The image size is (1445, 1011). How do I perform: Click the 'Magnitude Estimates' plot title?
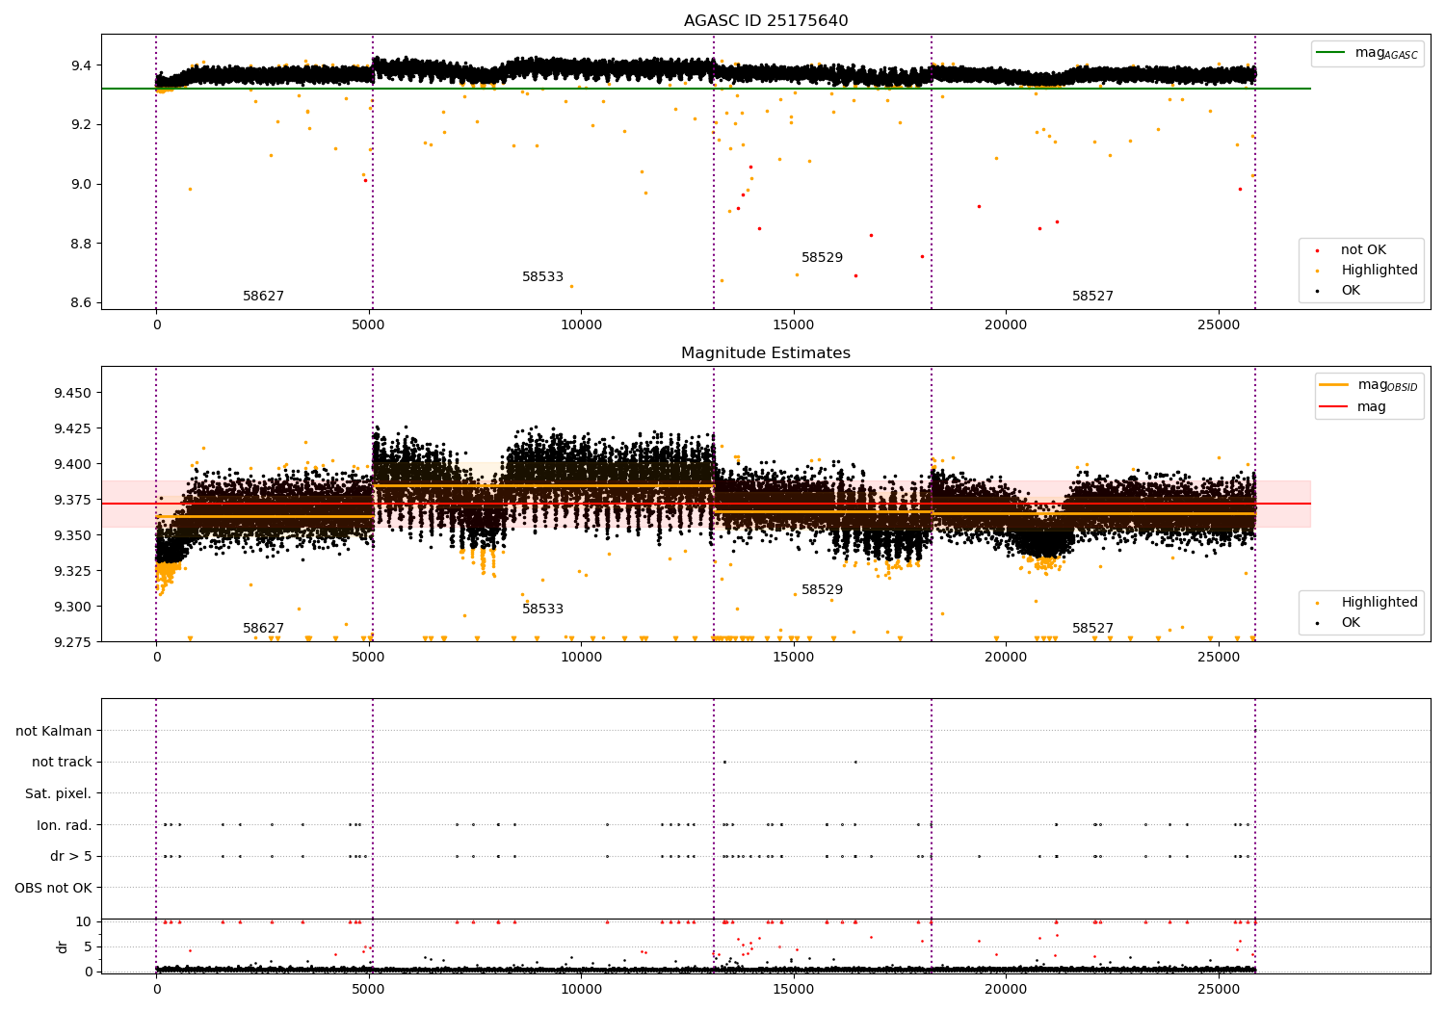coord(766,353)
